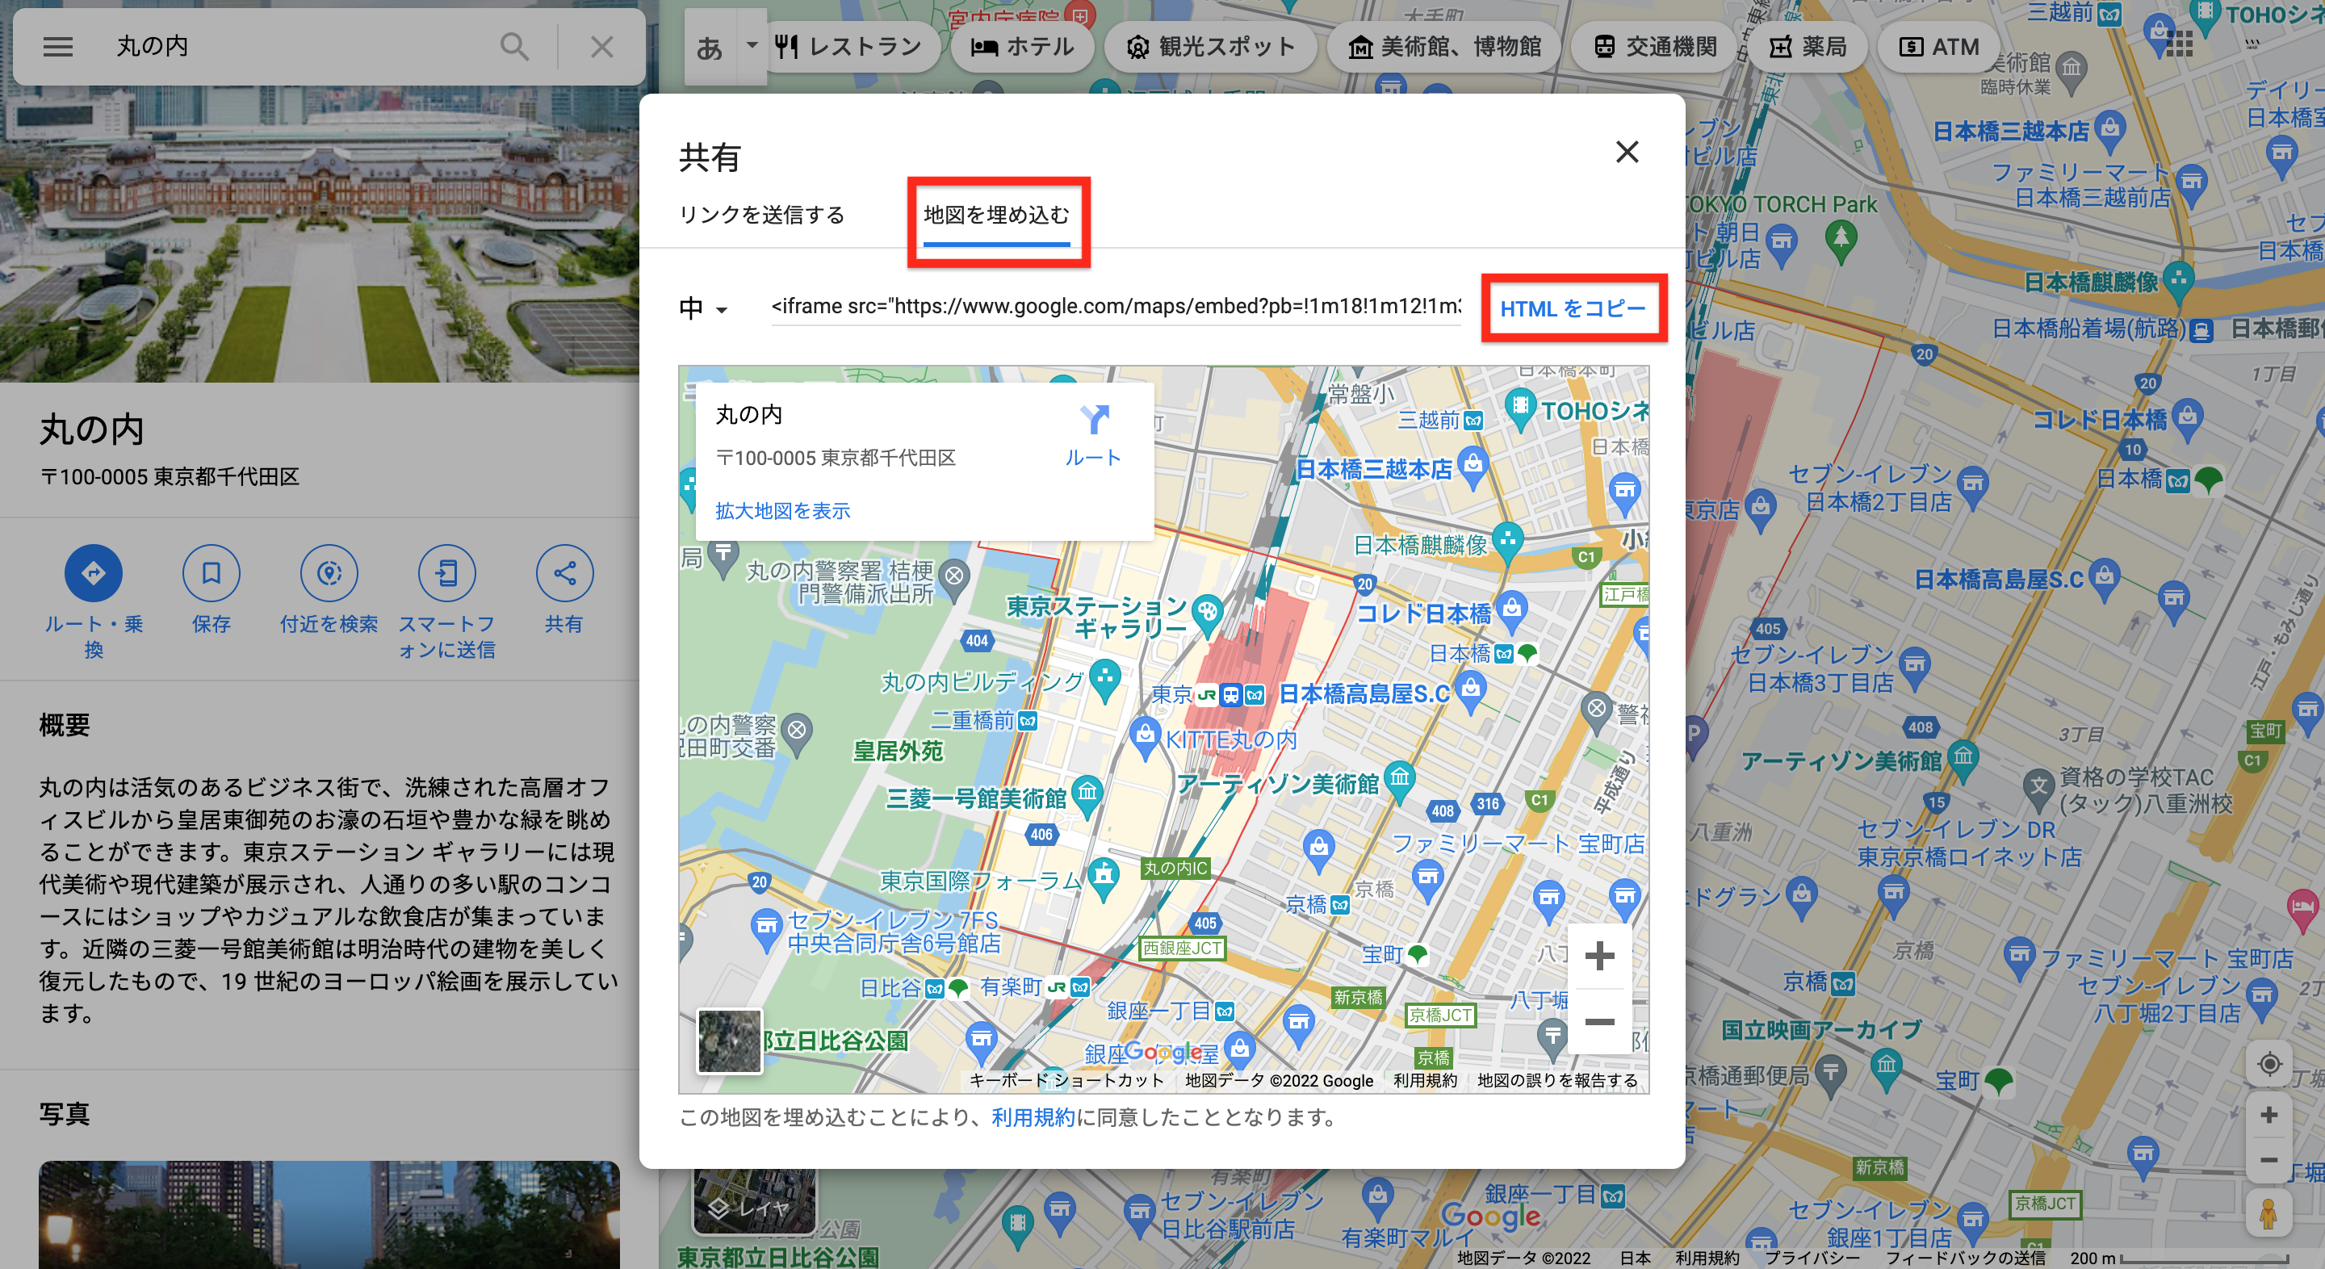
Task: Click HTML をコピー button
Action: (1573, 308)
